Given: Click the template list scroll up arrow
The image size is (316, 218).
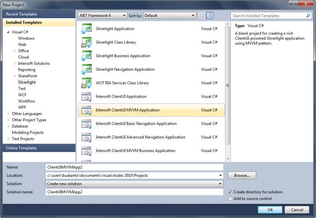Looking at the screenshot, I should click(x=228, y=24).
